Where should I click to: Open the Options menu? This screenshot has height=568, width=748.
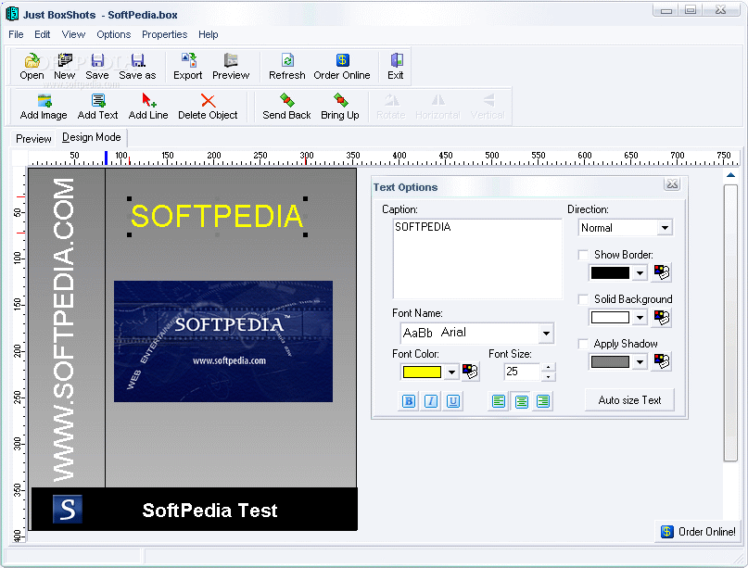tap(113, 34)
